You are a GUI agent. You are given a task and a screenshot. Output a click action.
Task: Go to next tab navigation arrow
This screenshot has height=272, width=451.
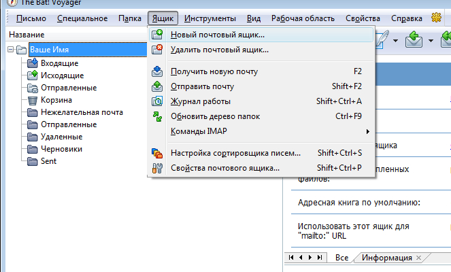point(310,257)
